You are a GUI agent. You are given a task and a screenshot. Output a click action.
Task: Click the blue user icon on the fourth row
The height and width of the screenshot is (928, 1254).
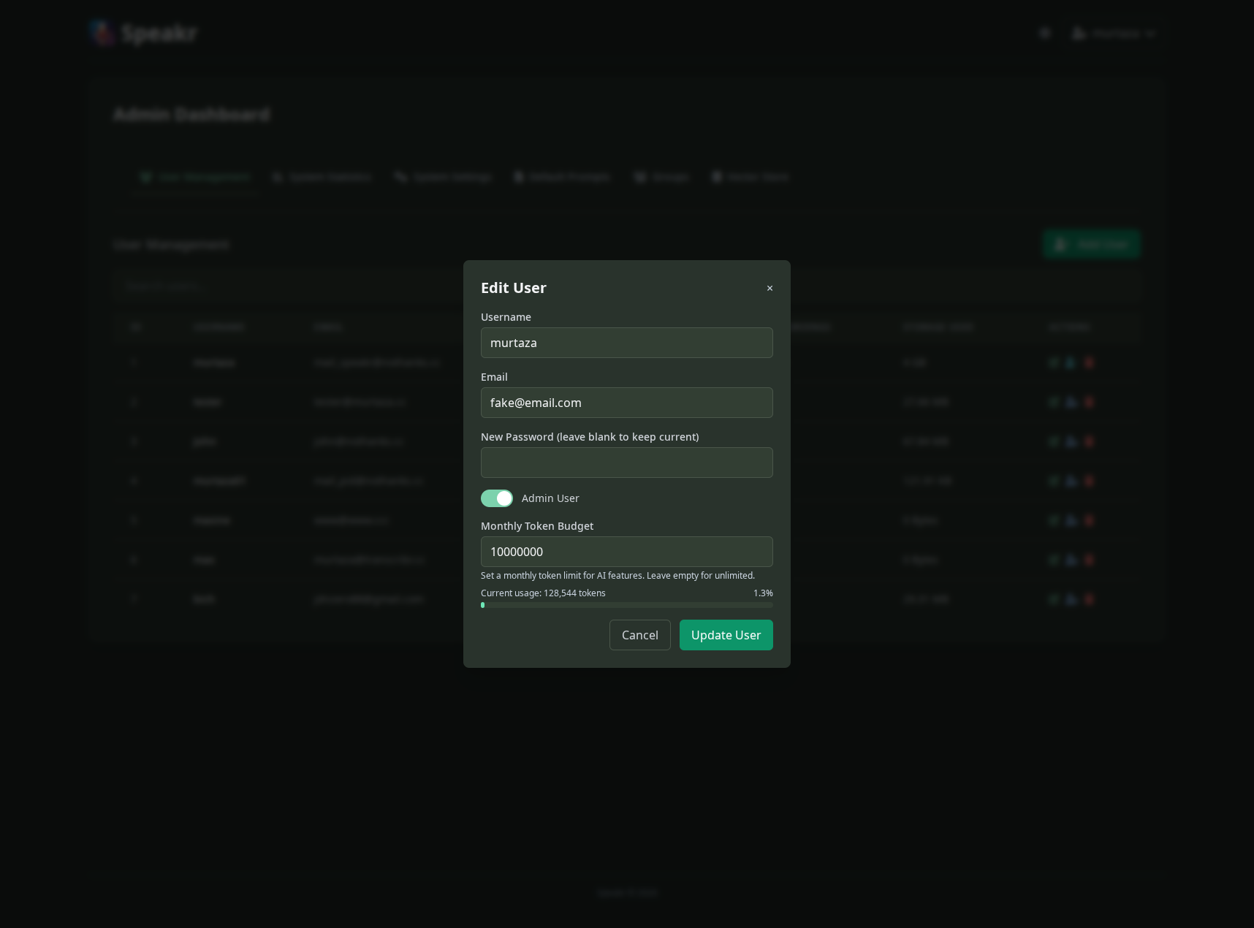pyautogui.click(x=1071, y=481)
